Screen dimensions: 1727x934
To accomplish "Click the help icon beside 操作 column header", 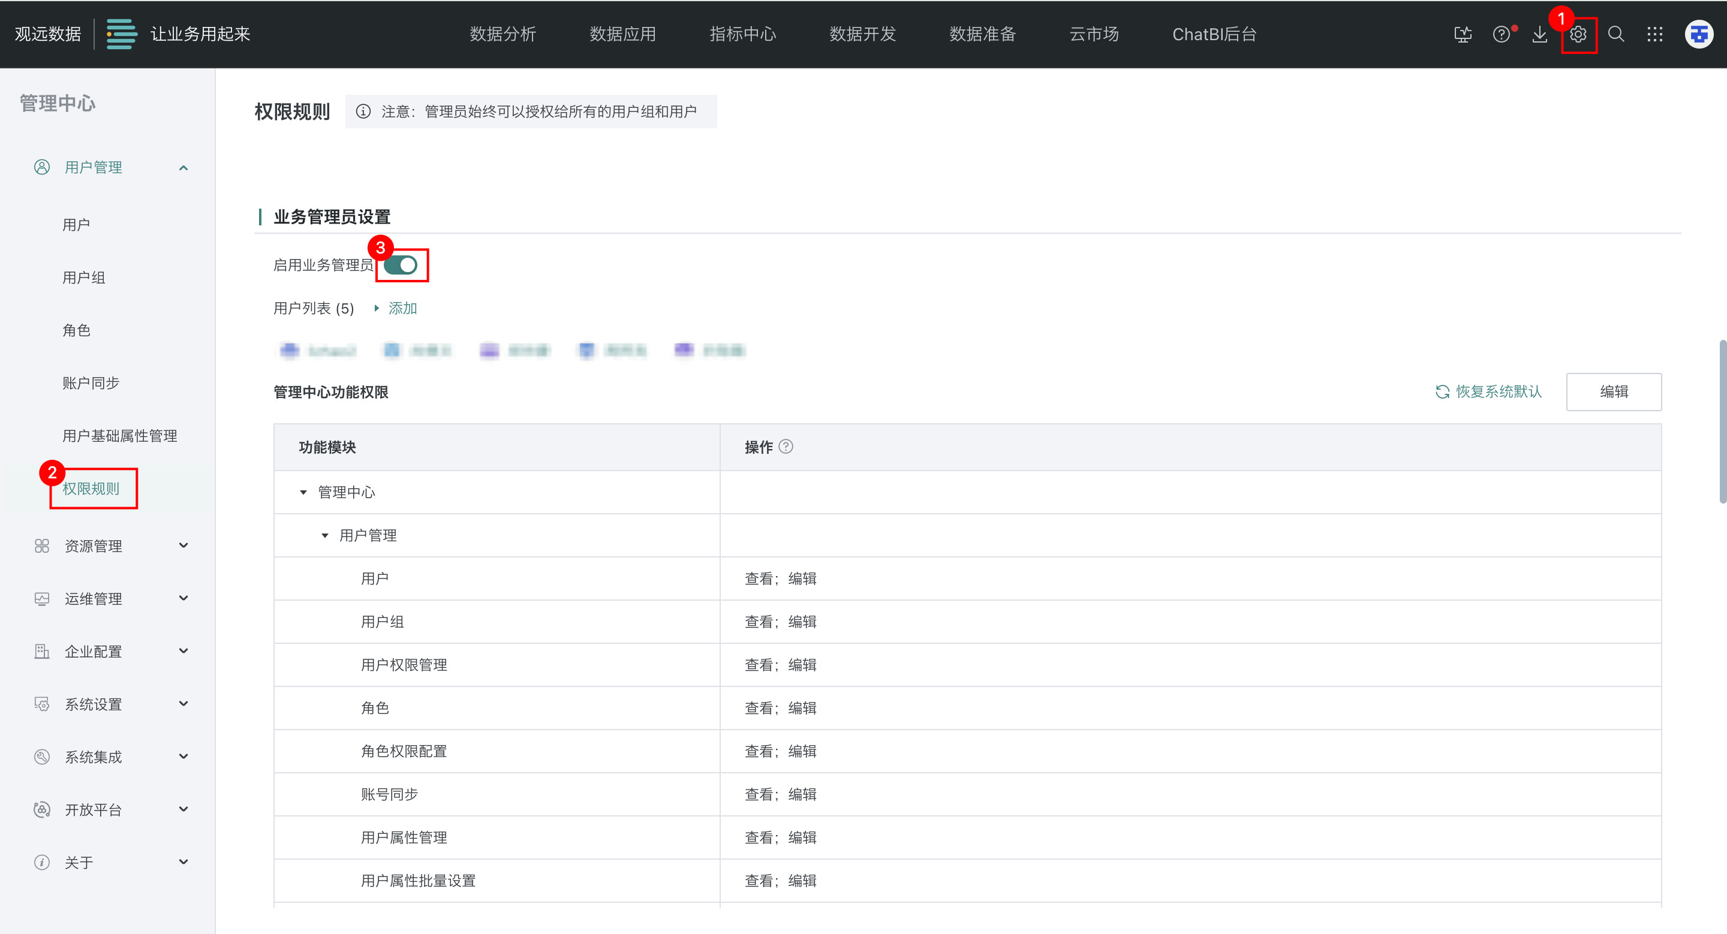I will (786, 446).
